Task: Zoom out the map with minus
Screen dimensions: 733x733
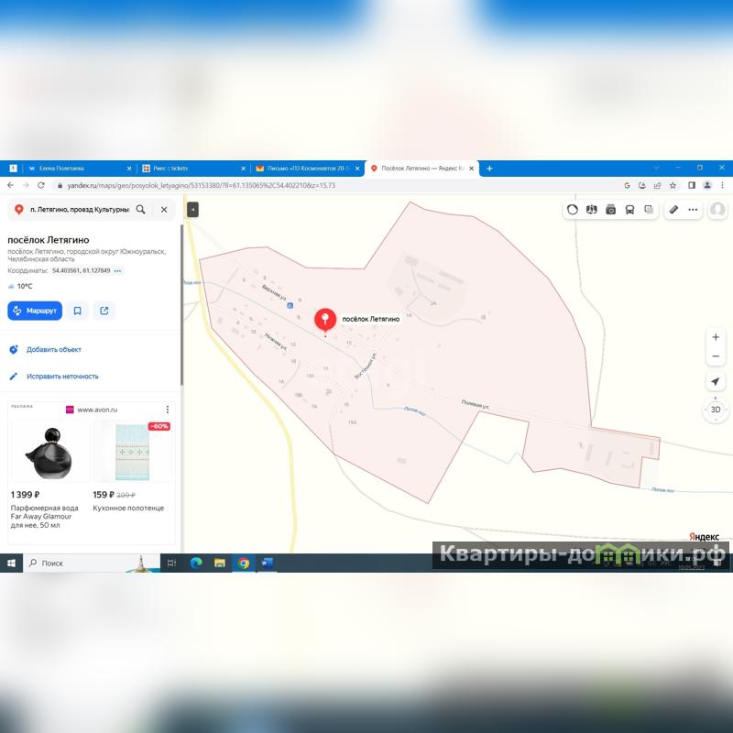Action: click(x=716, y=356)
